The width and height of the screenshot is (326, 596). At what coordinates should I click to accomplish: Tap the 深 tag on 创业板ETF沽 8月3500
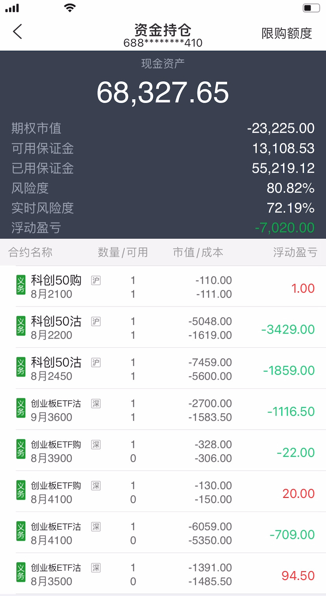click(96, 568)
